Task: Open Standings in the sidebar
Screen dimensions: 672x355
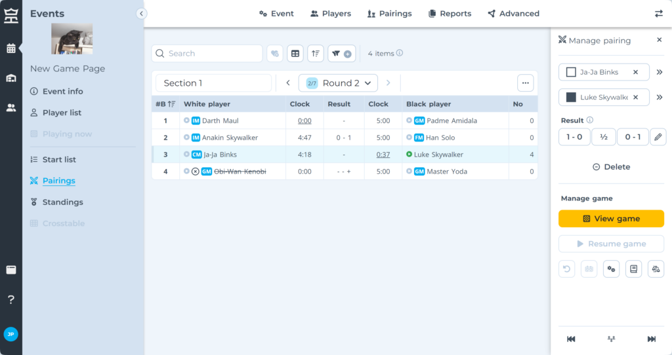Action: pos(56,202)
